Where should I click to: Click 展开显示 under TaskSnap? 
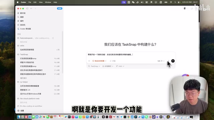tap(23, 78)
